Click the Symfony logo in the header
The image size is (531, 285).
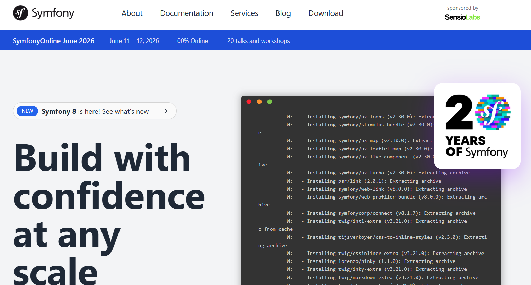coord(43,13)
